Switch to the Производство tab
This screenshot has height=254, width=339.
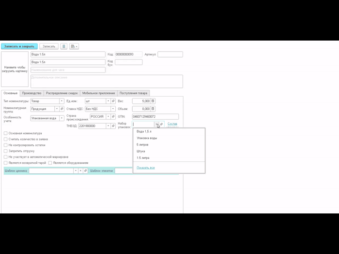point(31,93)
